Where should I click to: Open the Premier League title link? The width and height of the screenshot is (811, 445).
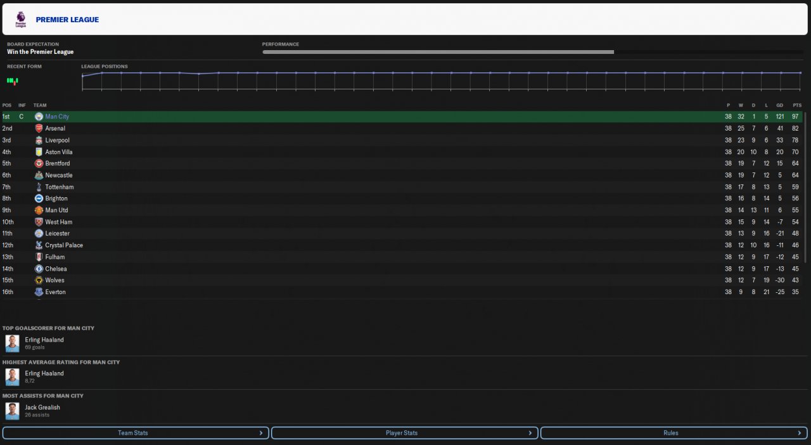coord(67,20)
